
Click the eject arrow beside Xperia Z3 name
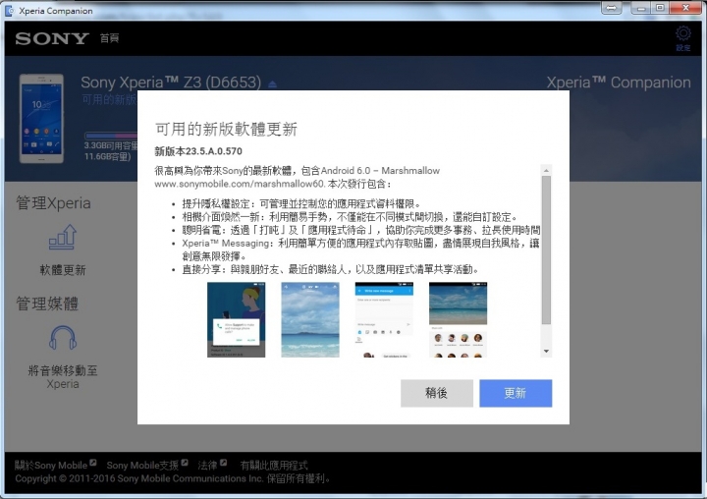pos(272,84)
